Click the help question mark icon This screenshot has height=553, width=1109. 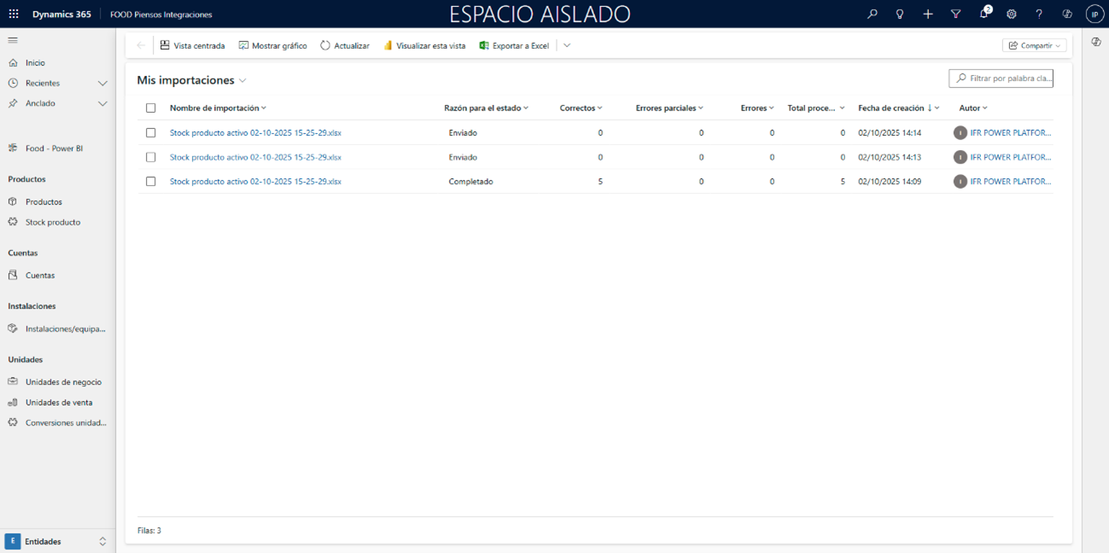point(1039,15)
